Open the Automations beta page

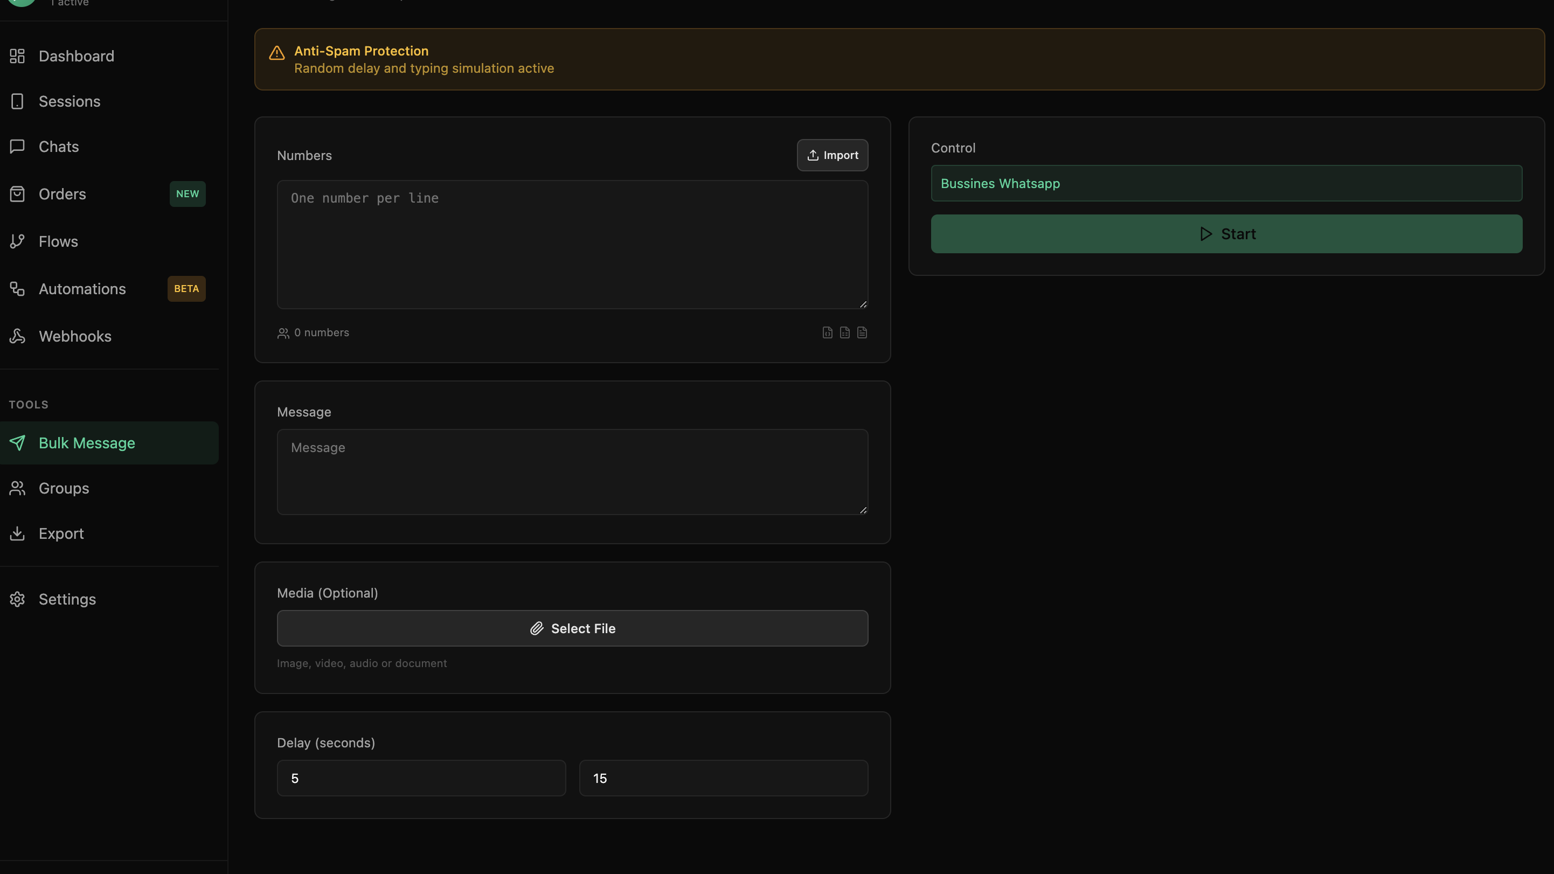[82, 289]
